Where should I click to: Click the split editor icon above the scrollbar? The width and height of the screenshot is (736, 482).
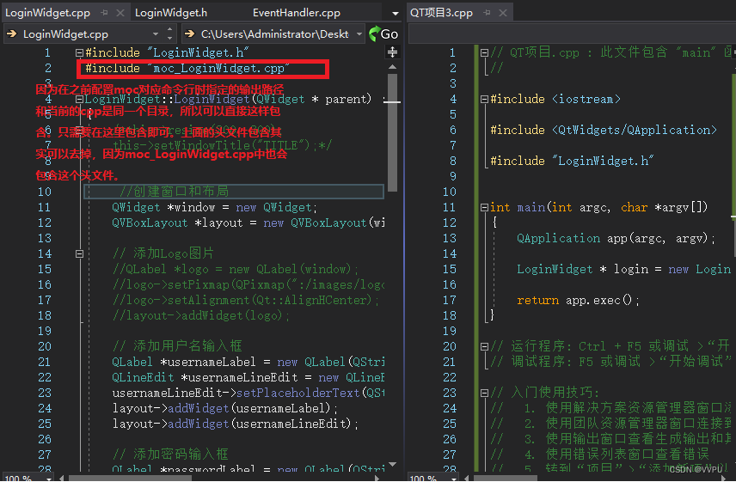tap(392, 52)
